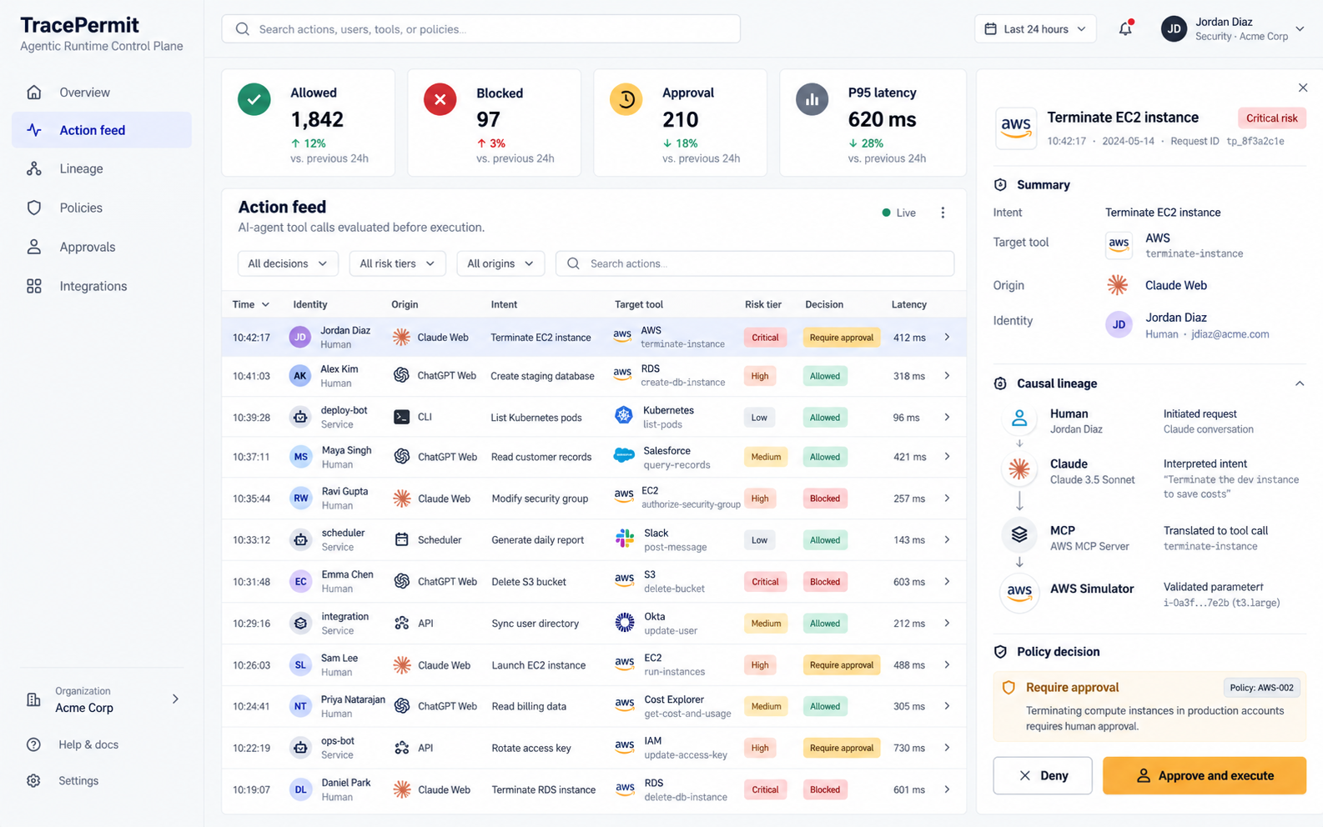This screenshot has height=827, width=1323.
Task: Click Require approval badge in Sam Lee row
Action: click(841, 664)
